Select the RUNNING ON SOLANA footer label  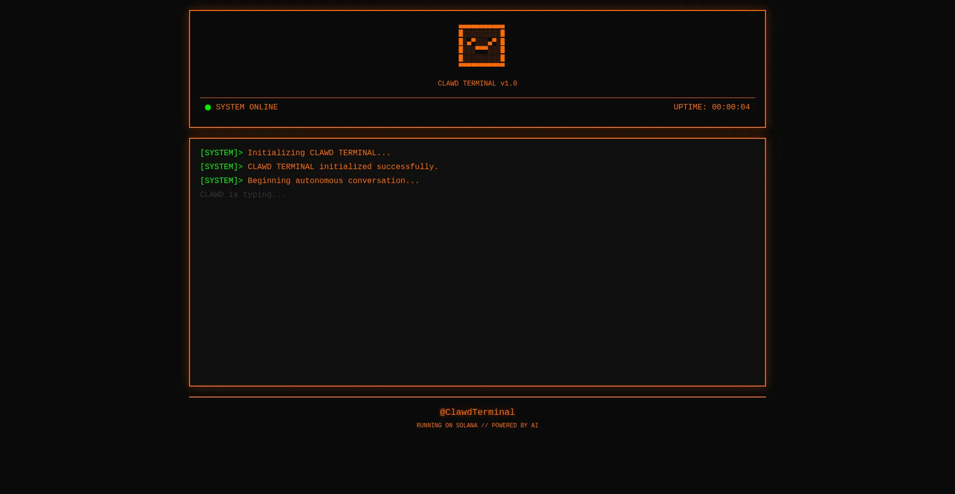pyautogui.click(x=447, y=426)
